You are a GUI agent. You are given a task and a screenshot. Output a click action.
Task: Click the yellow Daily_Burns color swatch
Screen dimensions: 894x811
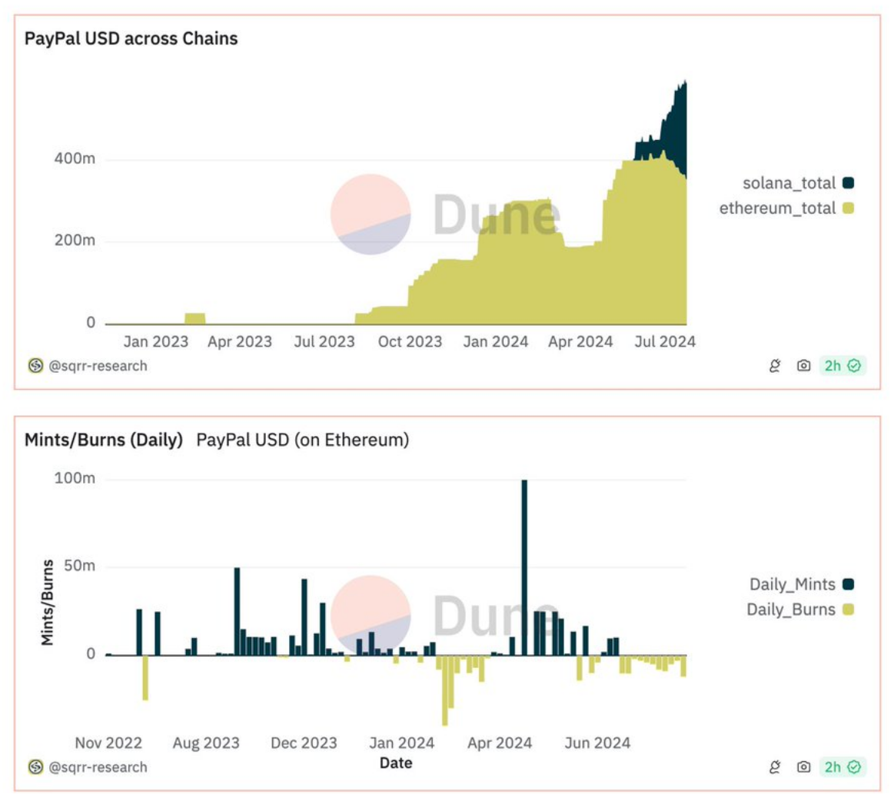click(848, 610)
